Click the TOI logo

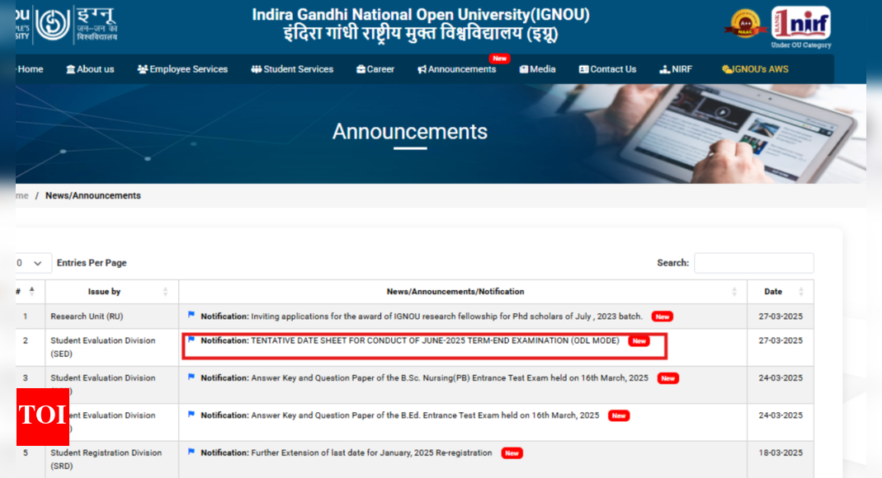tap(43, 417)
